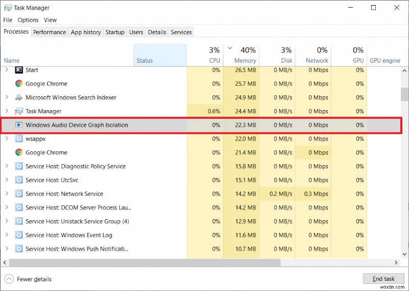The height and width of the screenshot is (291, 409).
Task: Click the Fewer details up-arrow icon
Action: click(9, 279)
